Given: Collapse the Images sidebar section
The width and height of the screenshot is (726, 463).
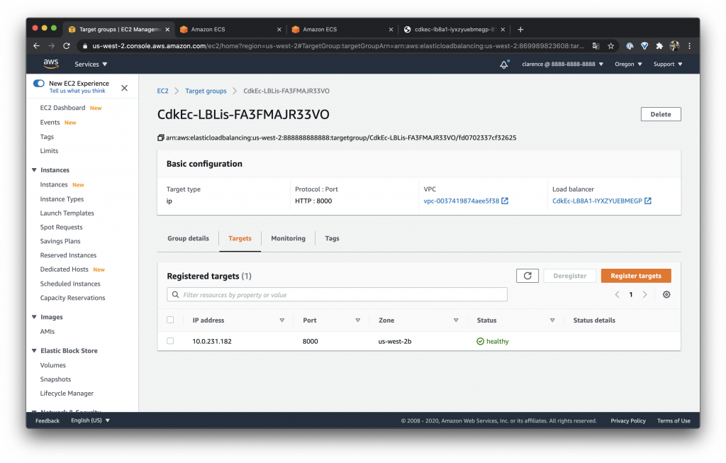Looking at the screenshot, I should [34, 317].
